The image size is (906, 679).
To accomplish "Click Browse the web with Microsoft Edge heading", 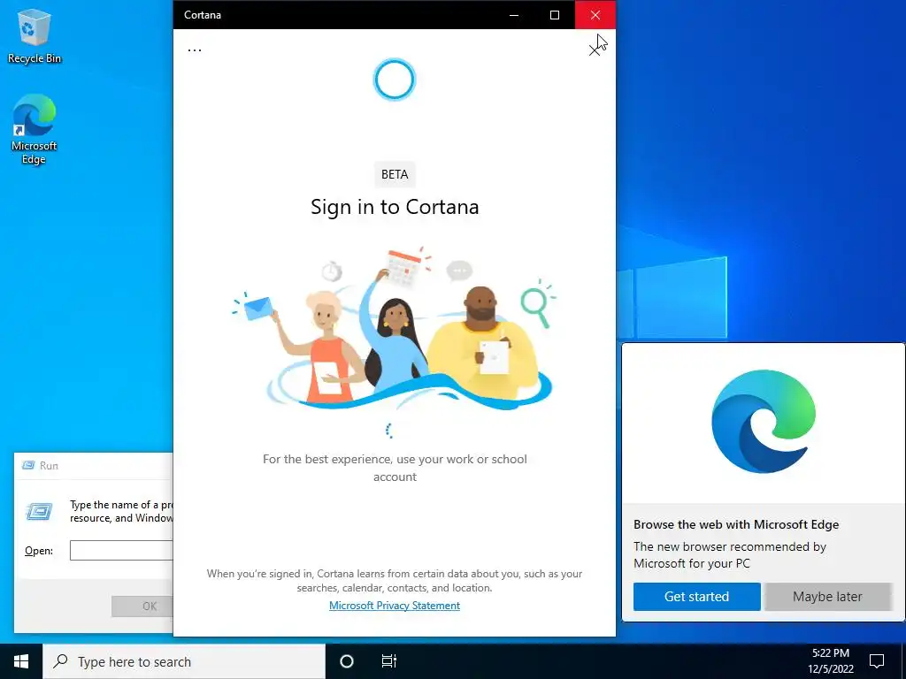I will coord(736,524).
